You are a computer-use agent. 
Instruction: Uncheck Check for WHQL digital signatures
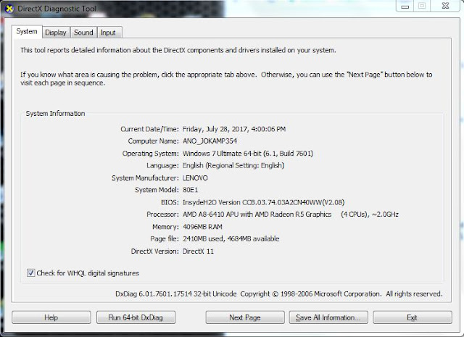pyautogui.click(x=30, y=272)
